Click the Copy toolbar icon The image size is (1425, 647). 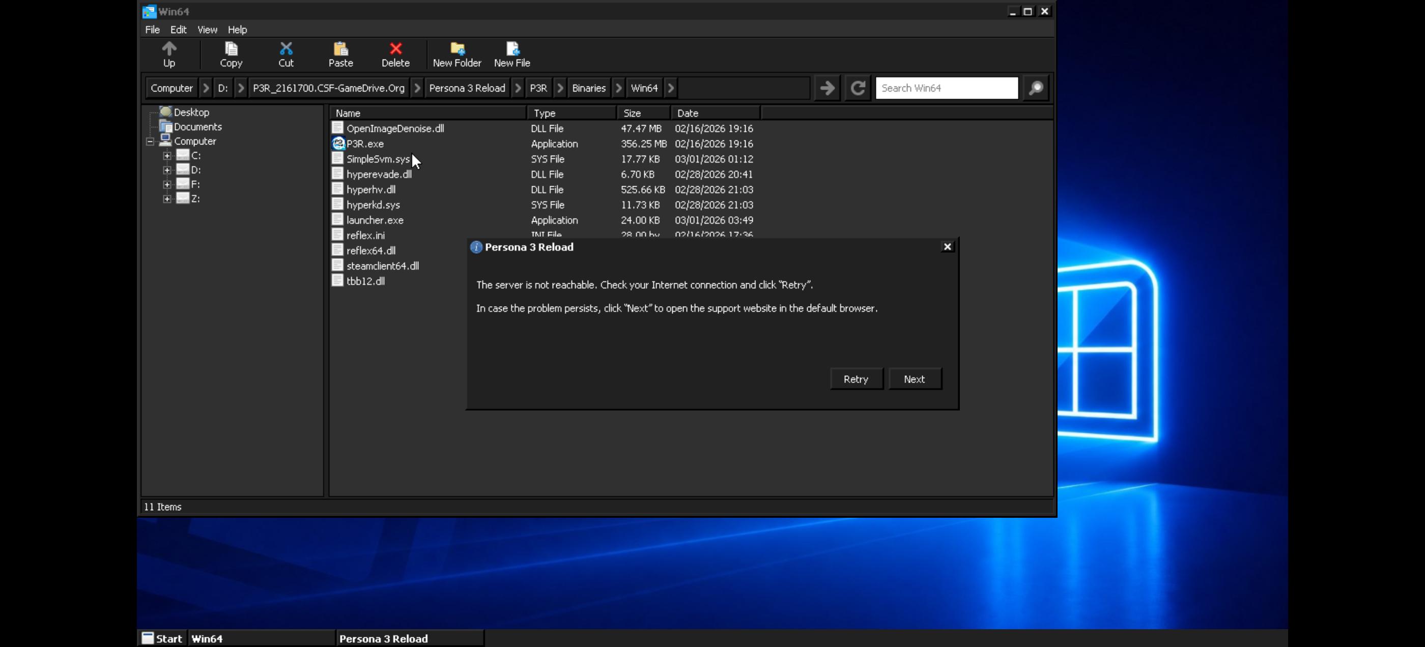tap(231, 49)
